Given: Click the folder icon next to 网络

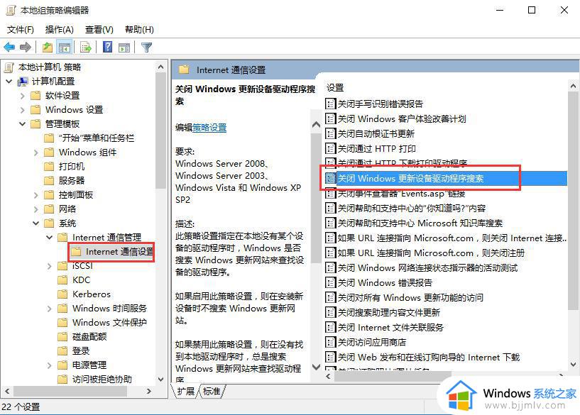Looking at the screenshot, I should (x=49, y=209).
